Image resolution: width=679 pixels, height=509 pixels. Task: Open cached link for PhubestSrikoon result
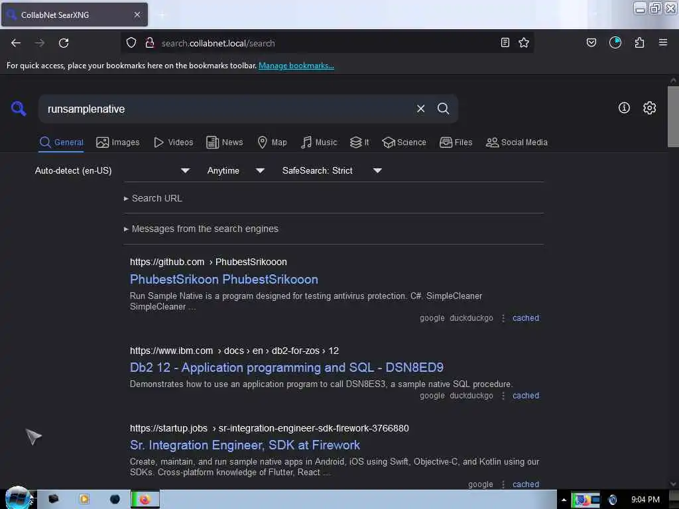pyautogui.click(x=526, y=317)
